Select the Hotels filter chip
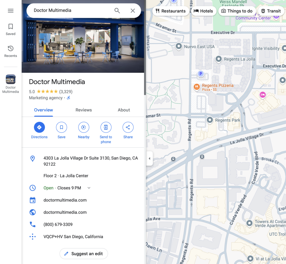Viewport: 286px width, 264px height. click(203, 11)
